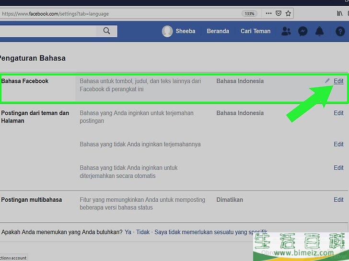Click the Facebook search field

(48, 31)
